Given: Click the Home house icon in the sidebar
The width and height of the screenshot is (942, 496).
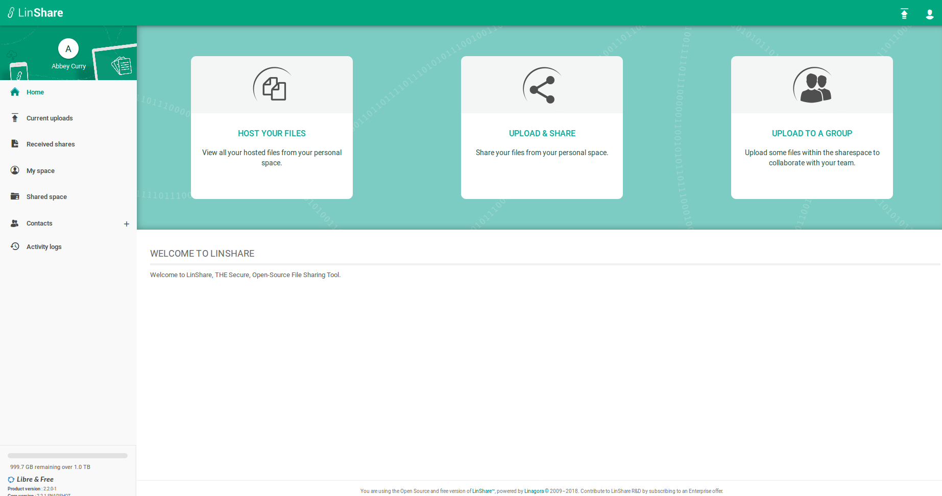Looking at the screenshot, I should (15, 92).
